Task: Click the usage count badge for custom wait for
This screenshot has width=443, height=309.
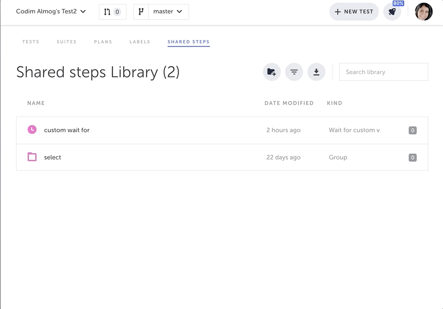Action: (x=413, y=130)
